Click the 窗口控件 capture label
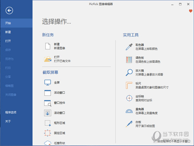 pos(60,103)
